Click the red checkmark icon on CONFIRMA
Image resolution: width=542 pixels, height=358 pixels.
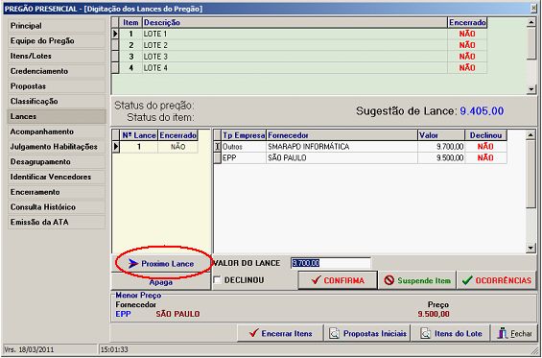(316, 280)
